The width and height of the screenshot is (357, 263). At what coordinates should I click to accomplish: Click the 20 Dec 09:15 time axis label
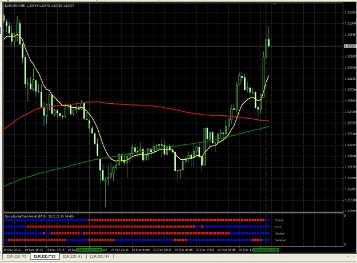[227, 250]
